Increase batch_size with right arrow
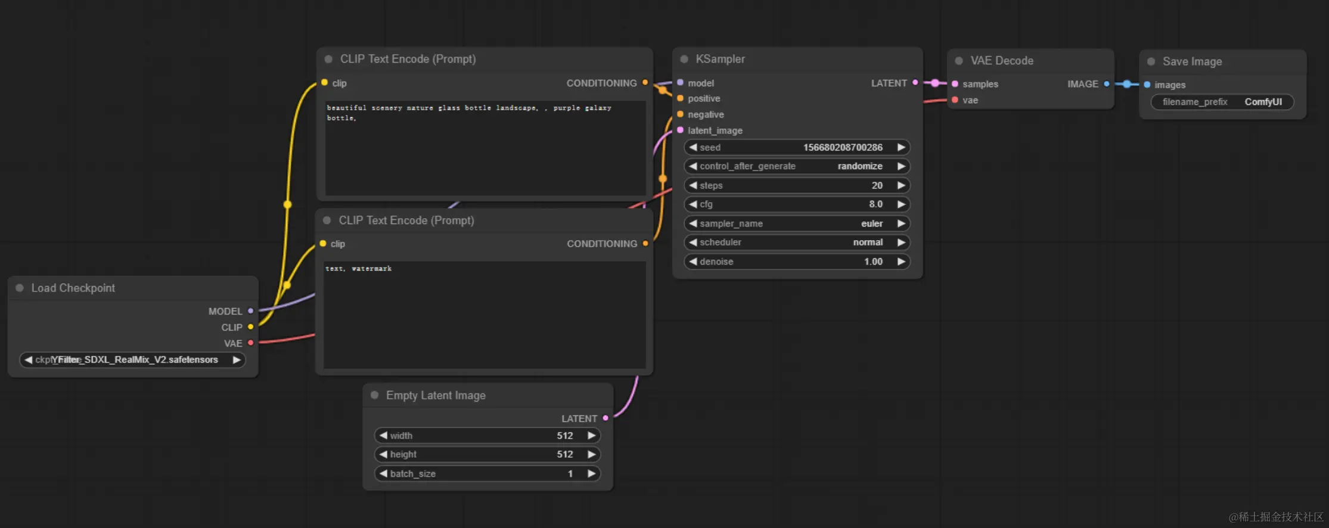 click(591, 474)
